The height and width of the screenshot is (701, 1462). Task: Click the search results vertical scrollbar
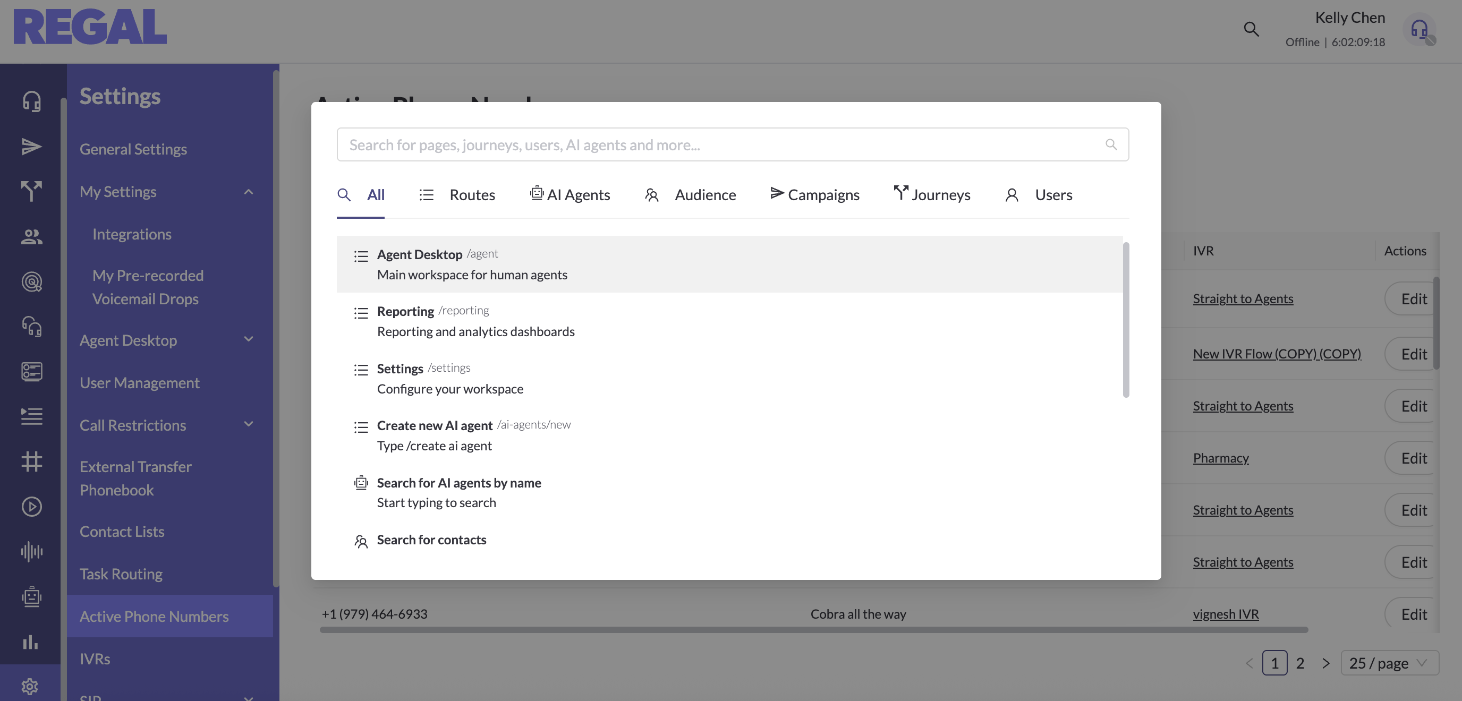pos(1125,320)
